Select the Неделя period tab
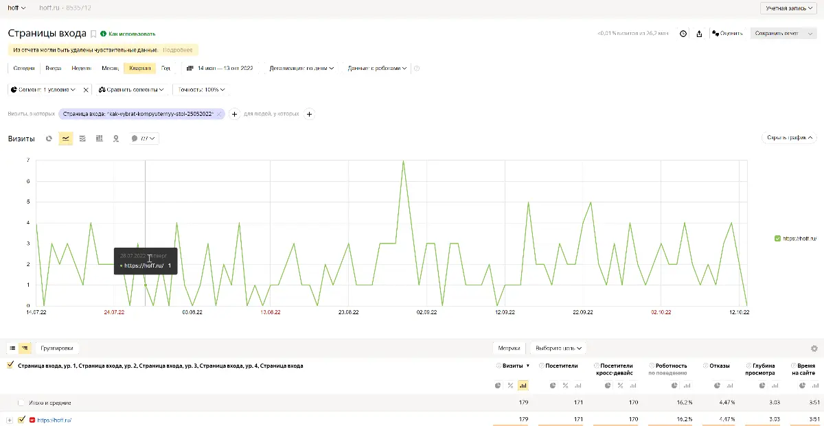Image resolution: width=824 pixels, height=426 pixels. pos(81,69)
